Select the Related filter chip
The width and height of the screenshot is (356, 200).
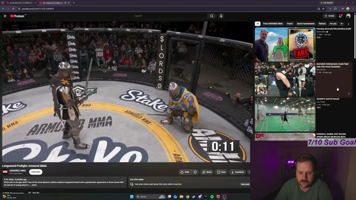click(x=322, y=24)
